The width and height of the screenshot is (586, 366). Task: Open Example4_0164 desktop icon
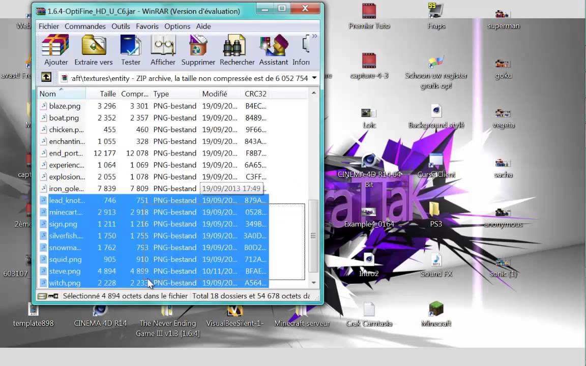tap(369, 218)
